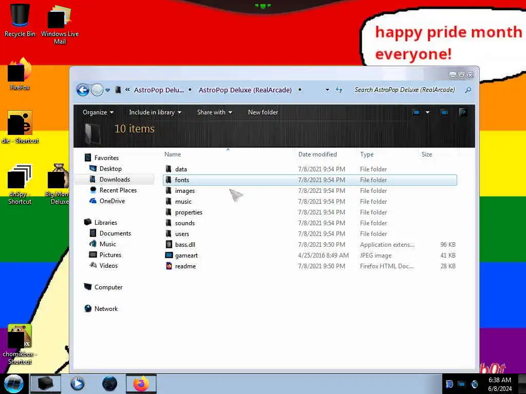
Task: Sort by Date modified column header
Action: click(x=317, y=154)
